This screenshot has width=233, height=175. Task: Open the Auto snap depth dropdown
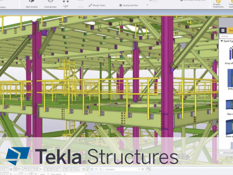click(44, 174)
